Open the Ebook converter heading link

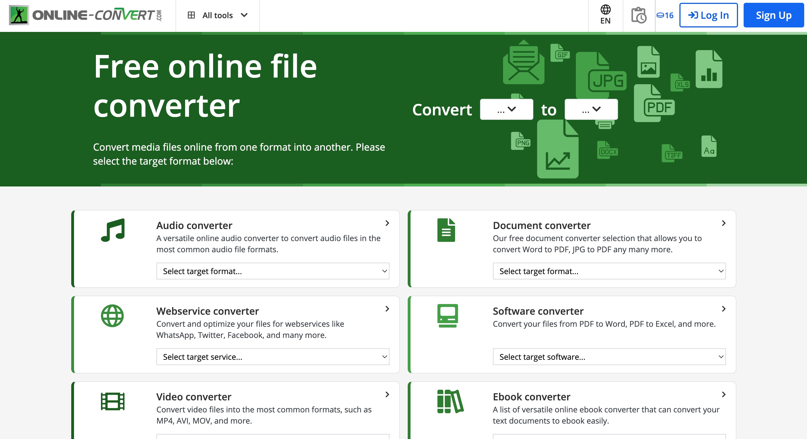point(532,397)
